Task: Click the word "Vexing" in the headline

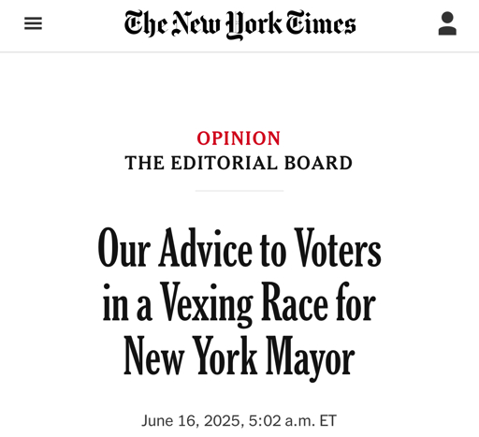Action: pyautogui.click(x=207, y=304)
